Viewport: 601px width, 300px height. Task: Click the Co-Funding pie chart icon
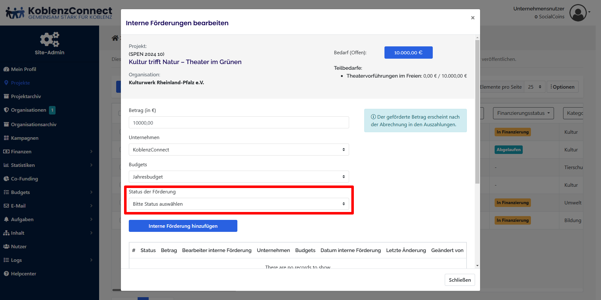[x=6, y=179]
